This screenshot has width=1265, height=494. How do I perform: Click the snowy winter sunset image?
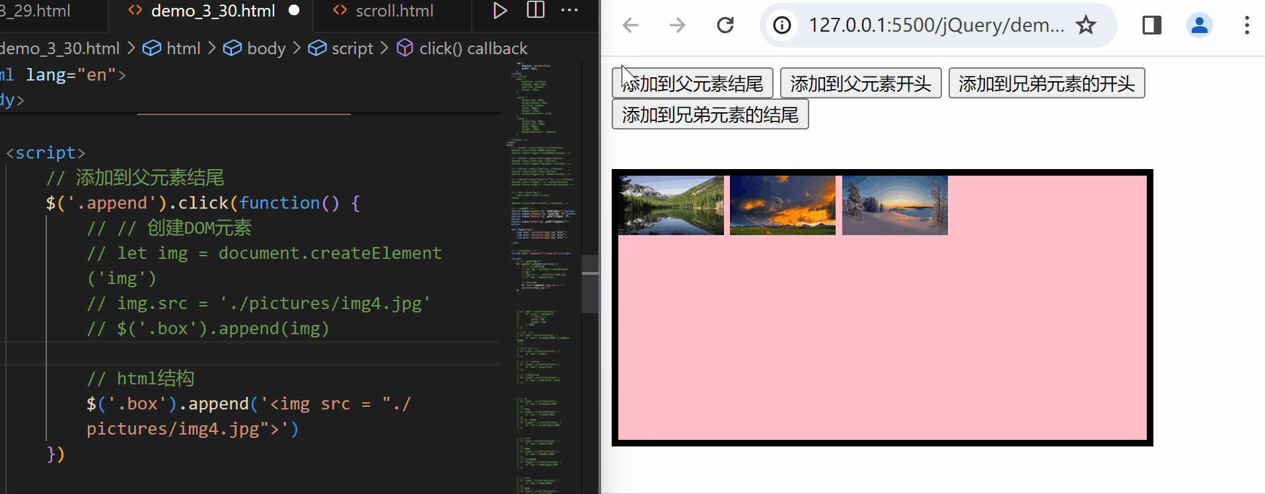click(895, 205)
